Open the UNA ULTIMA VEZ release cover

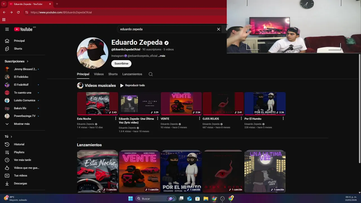[x=265, y=172]
